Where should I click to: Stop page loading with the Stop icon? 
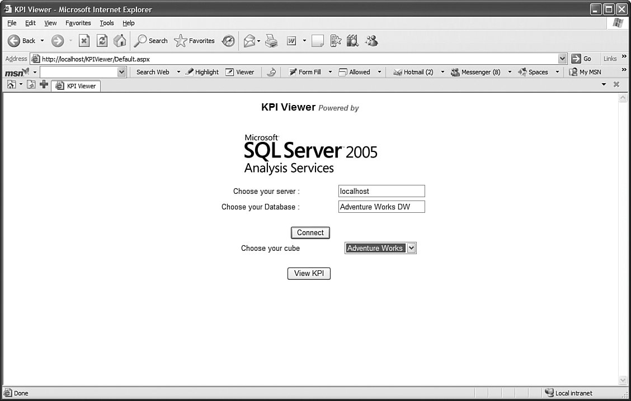coord(84,41)
